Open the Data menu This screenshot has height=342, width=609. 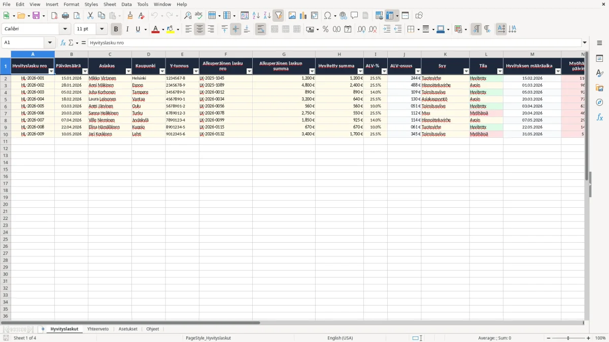[126, 4]
